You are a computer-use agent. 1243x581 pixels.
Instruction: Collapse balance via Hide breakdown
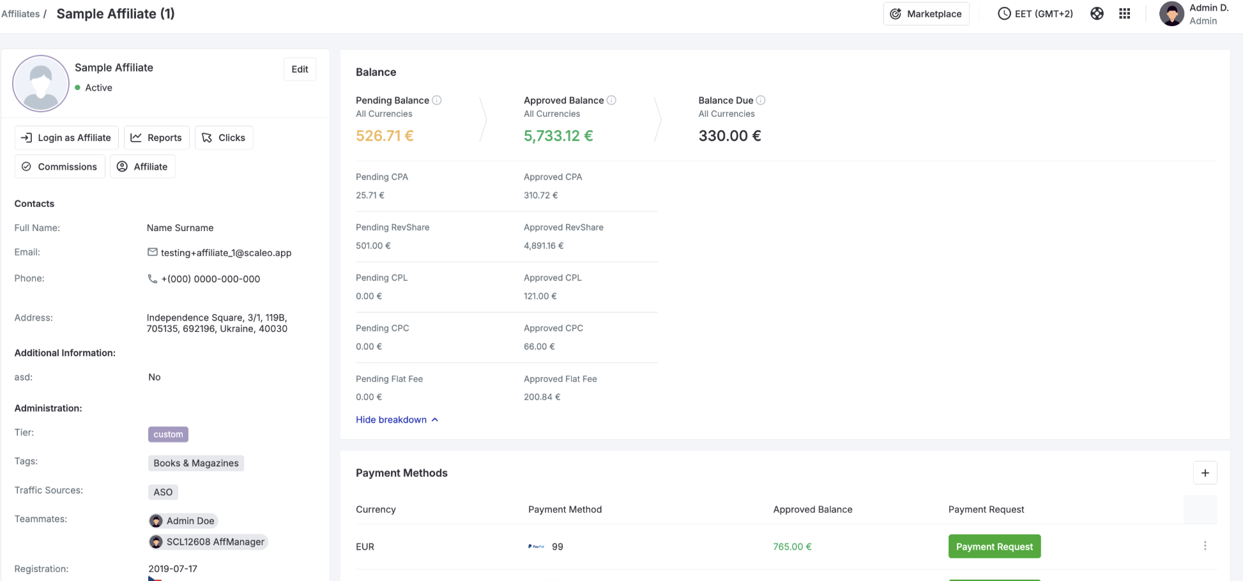(397, 419)
